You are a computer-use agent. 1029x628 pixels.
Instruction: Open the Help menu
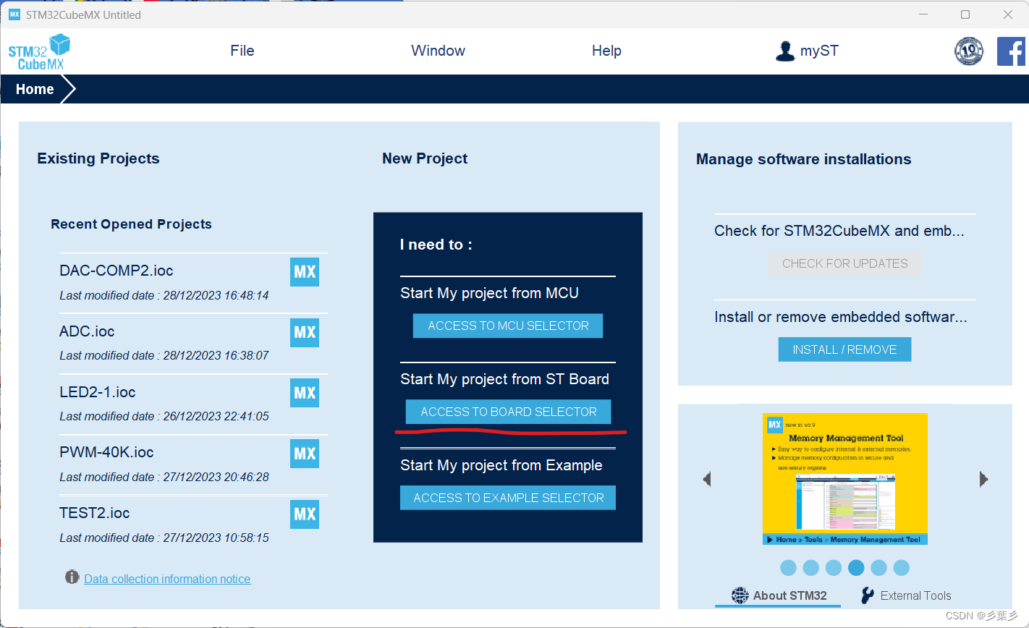point(606,51)
